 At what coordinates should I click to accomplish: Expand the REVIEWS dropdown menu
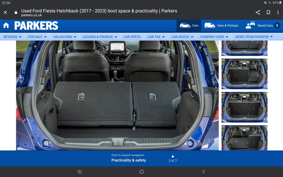pyautogui.click(x=12, y=37)
